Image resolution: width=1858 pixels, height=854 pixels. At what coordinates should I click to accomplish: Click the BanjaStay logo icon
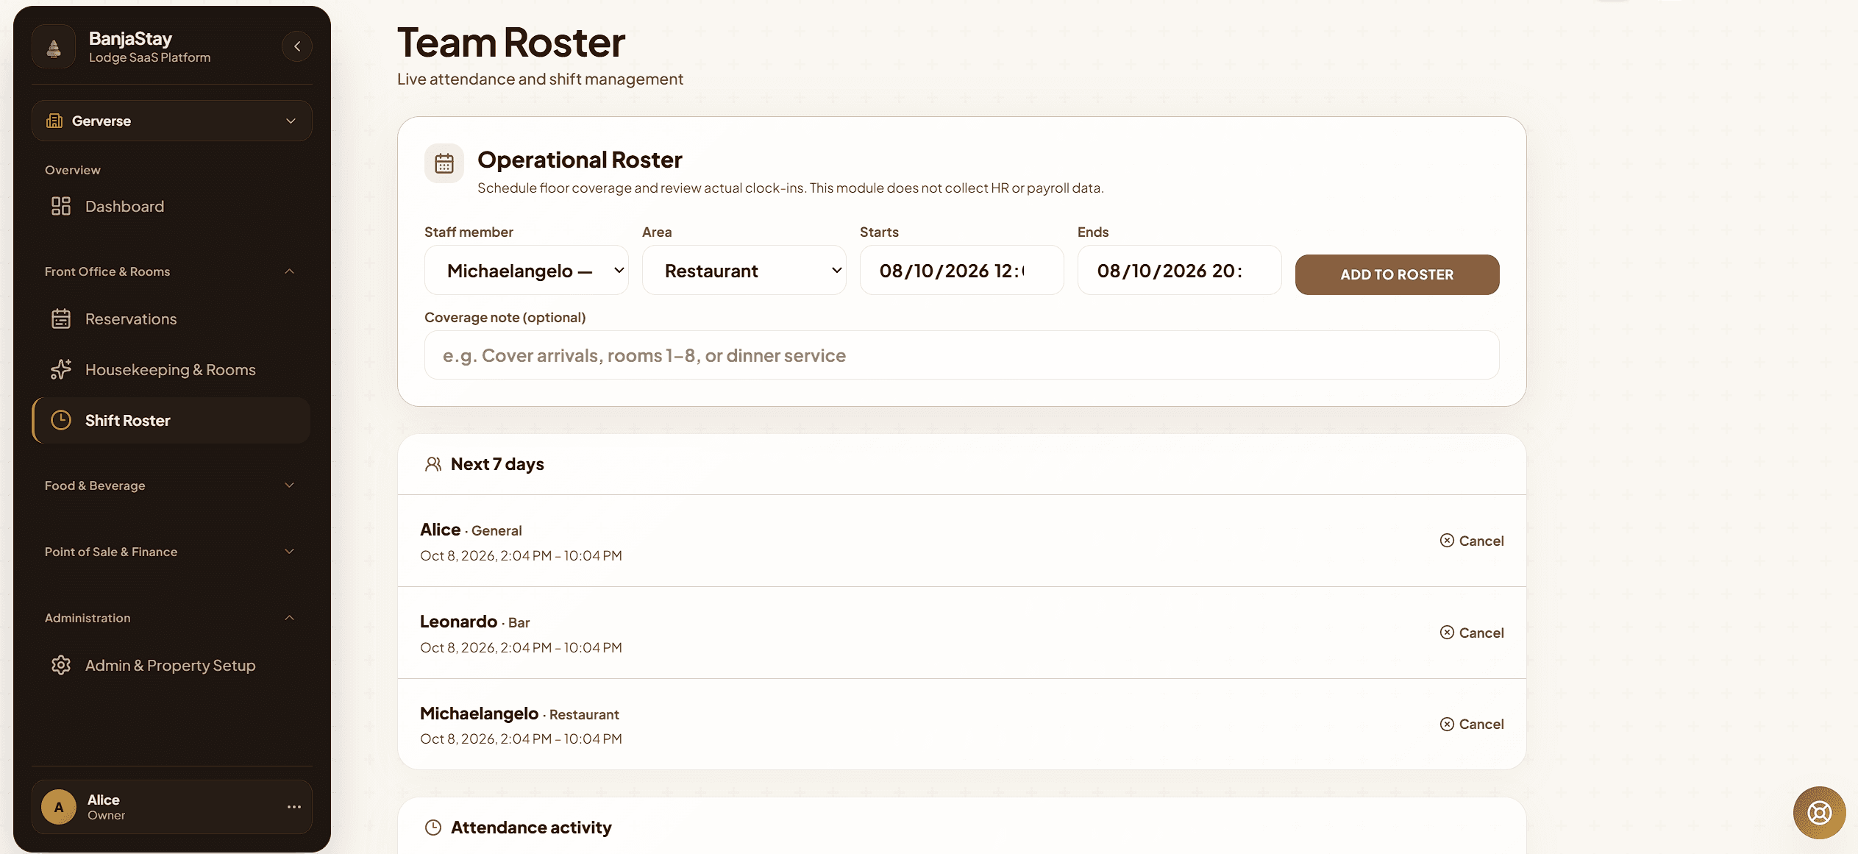click(54, 47)
